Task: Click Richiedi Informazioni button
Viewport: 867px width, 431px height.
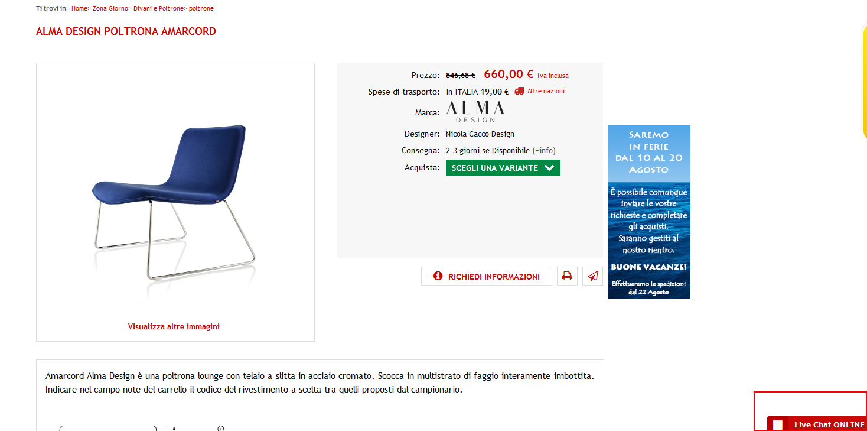Action: 487,276
